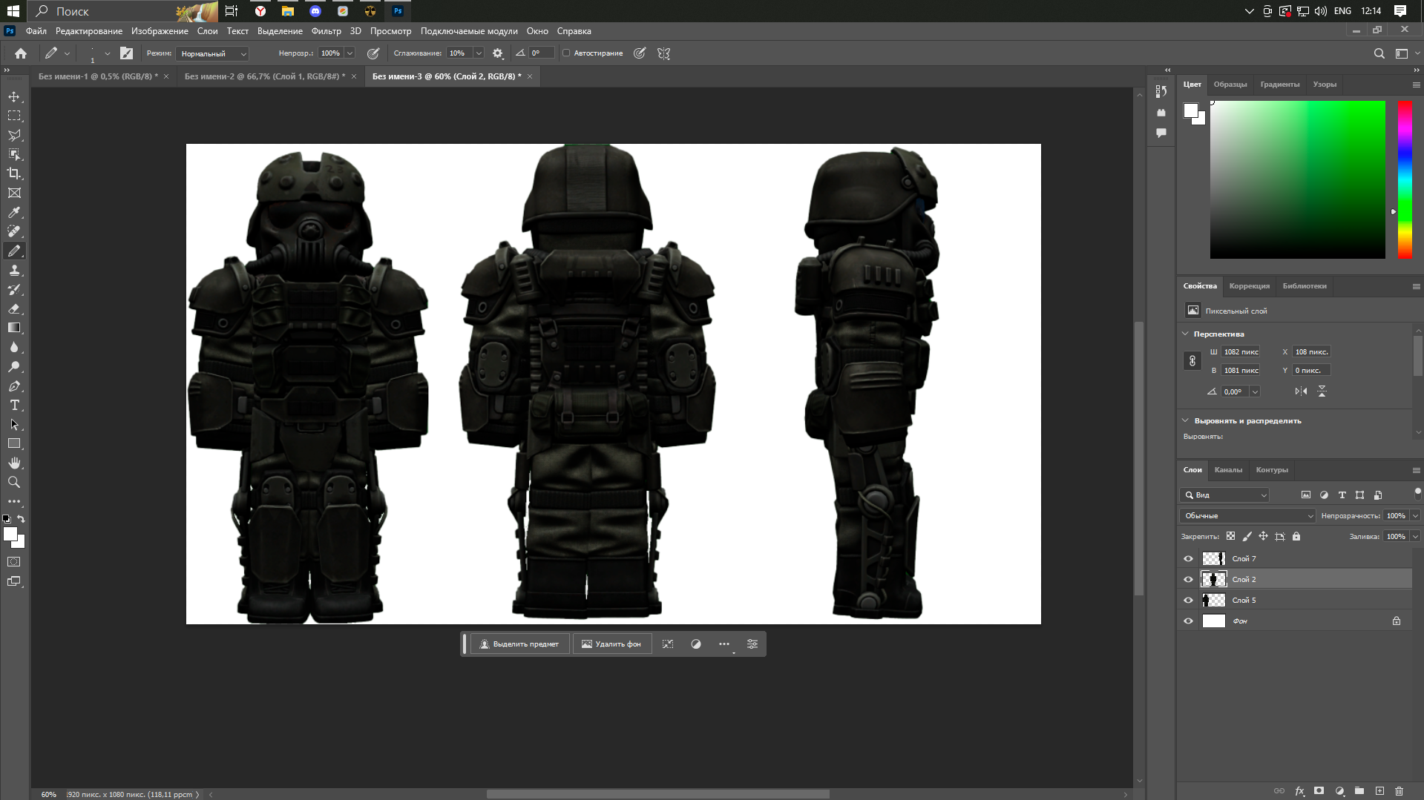Select the Object Selection tool
Screen dimensions: 1424x800
[14, 155]
